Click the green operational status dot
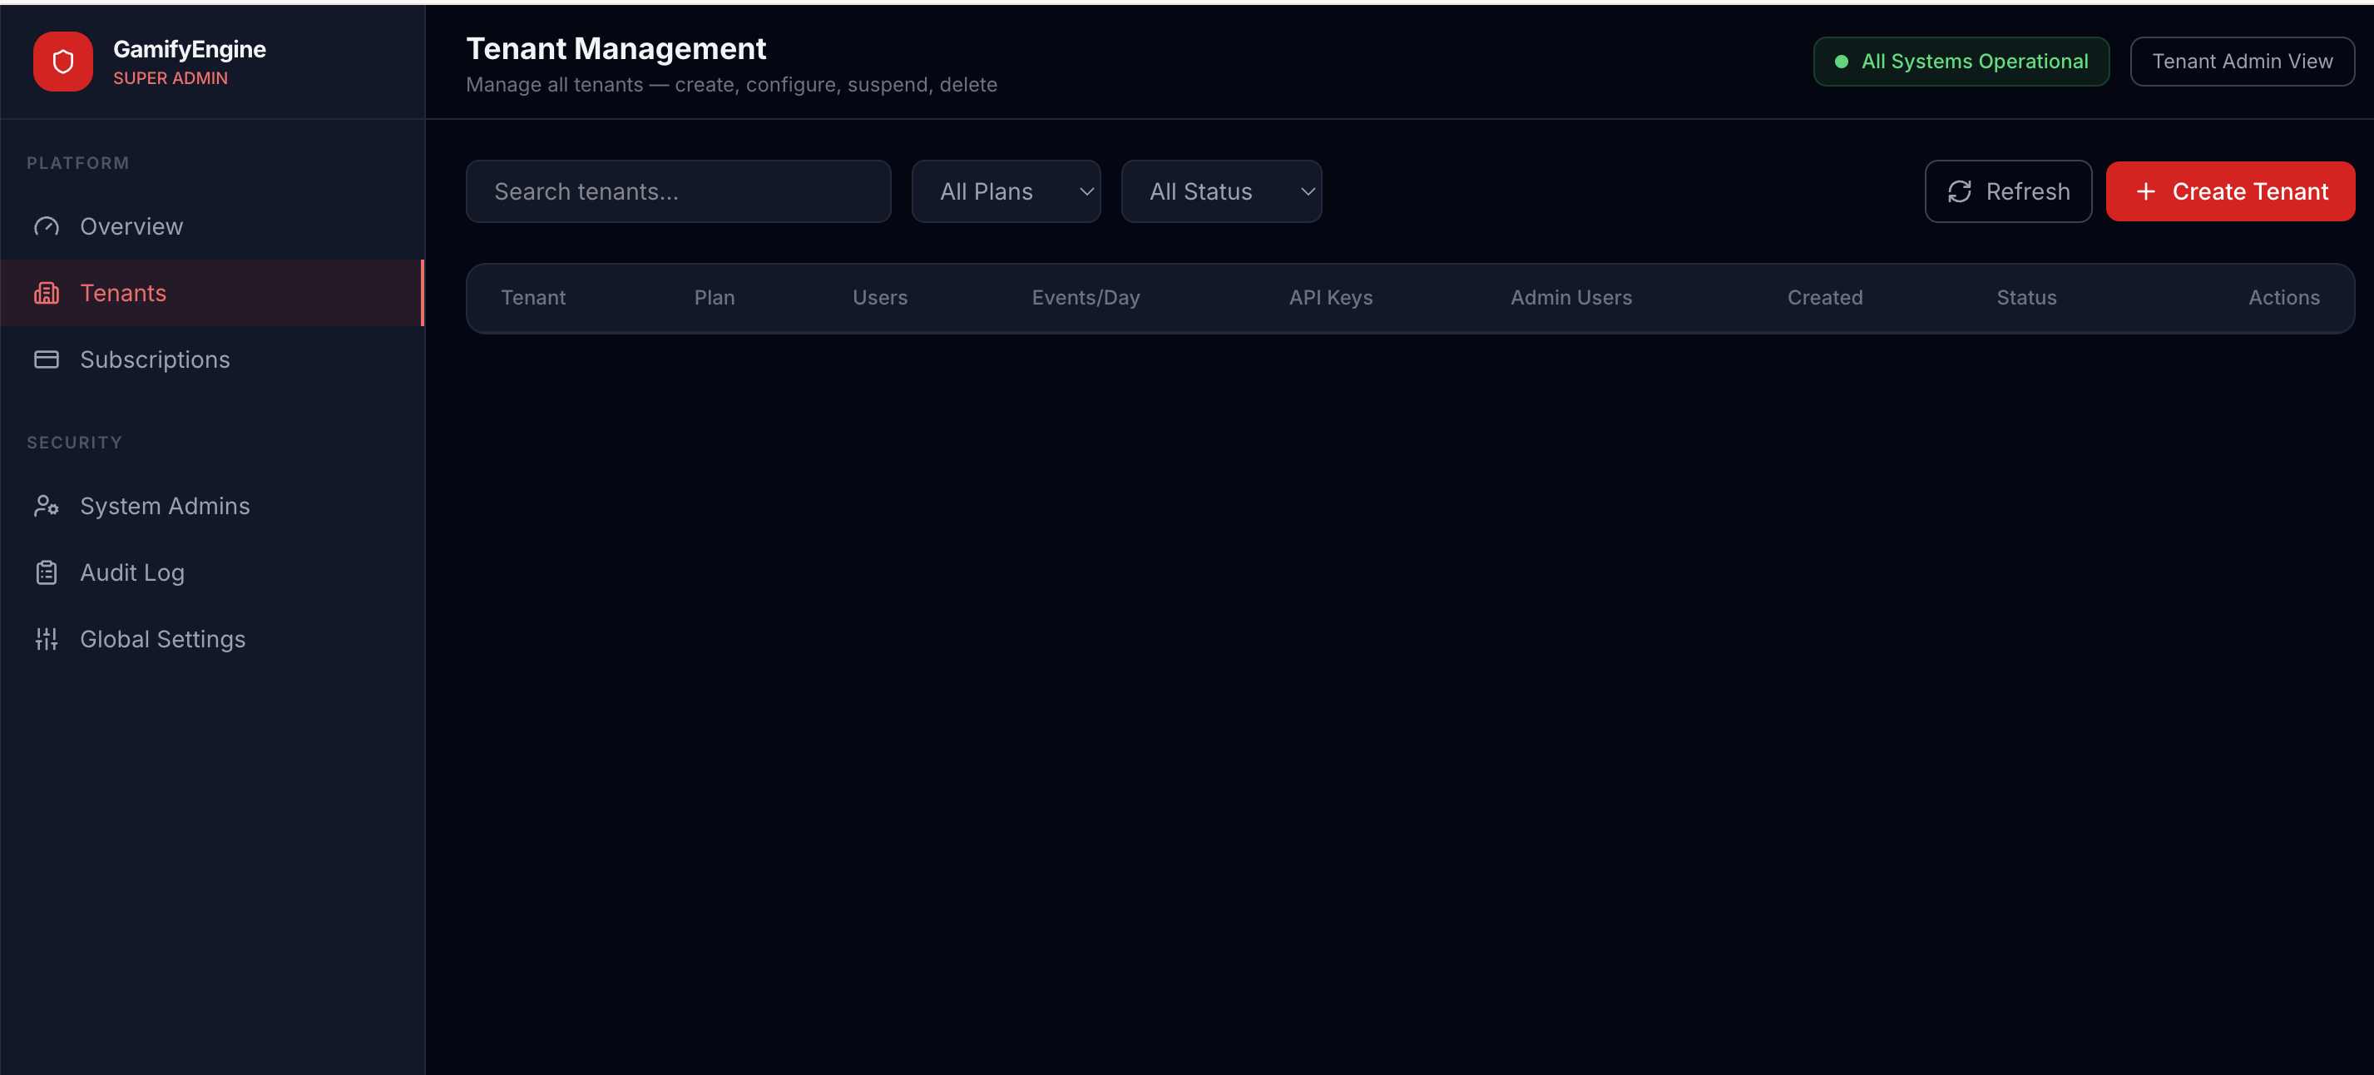The width and height of the screenshot is (2374, 1075). (x=1841, y=61)
